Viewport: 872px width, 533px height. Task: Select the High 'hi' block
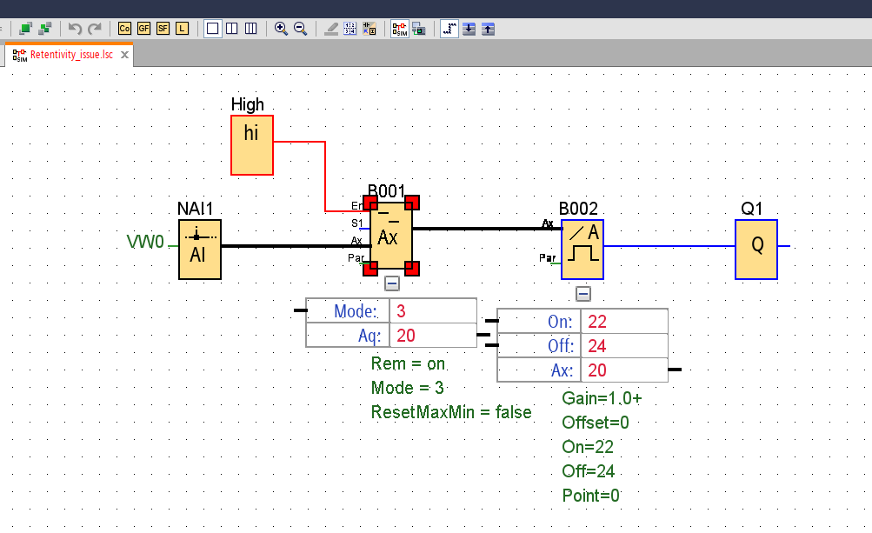pyautogui.click(x=251, y=144)
